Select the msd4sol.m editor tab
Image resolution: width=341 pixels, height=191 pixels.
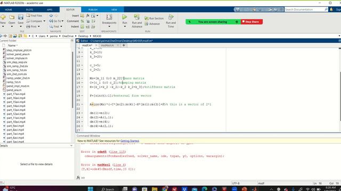(x=107, y=45)
